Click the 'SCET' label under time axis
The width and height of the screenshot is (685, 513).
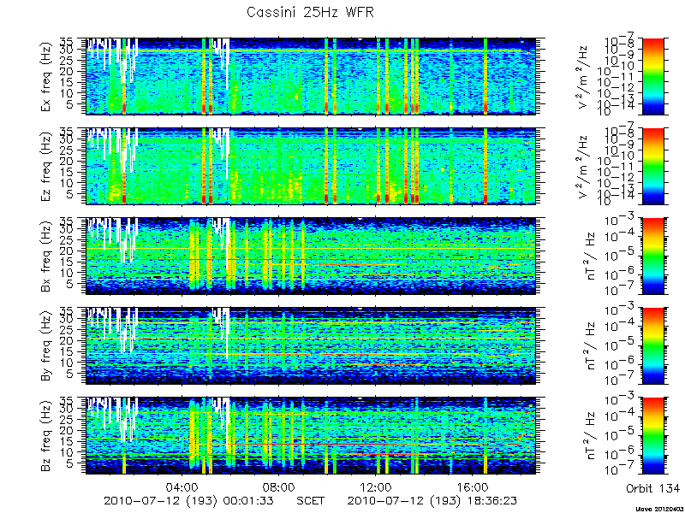click(311, 500)
